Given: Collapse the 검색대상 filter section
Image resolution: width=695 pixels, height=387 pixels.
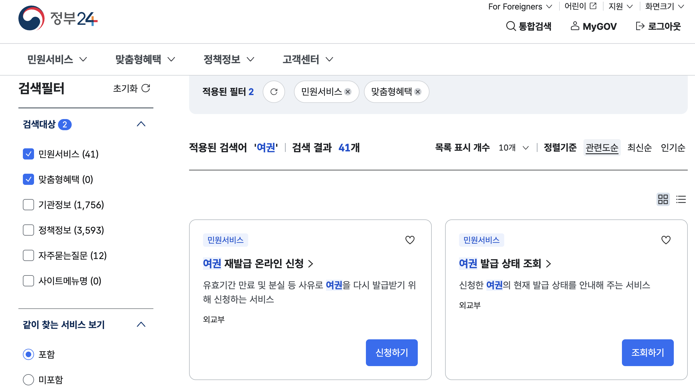Looking at the screenshot, I should pos(141,124).
